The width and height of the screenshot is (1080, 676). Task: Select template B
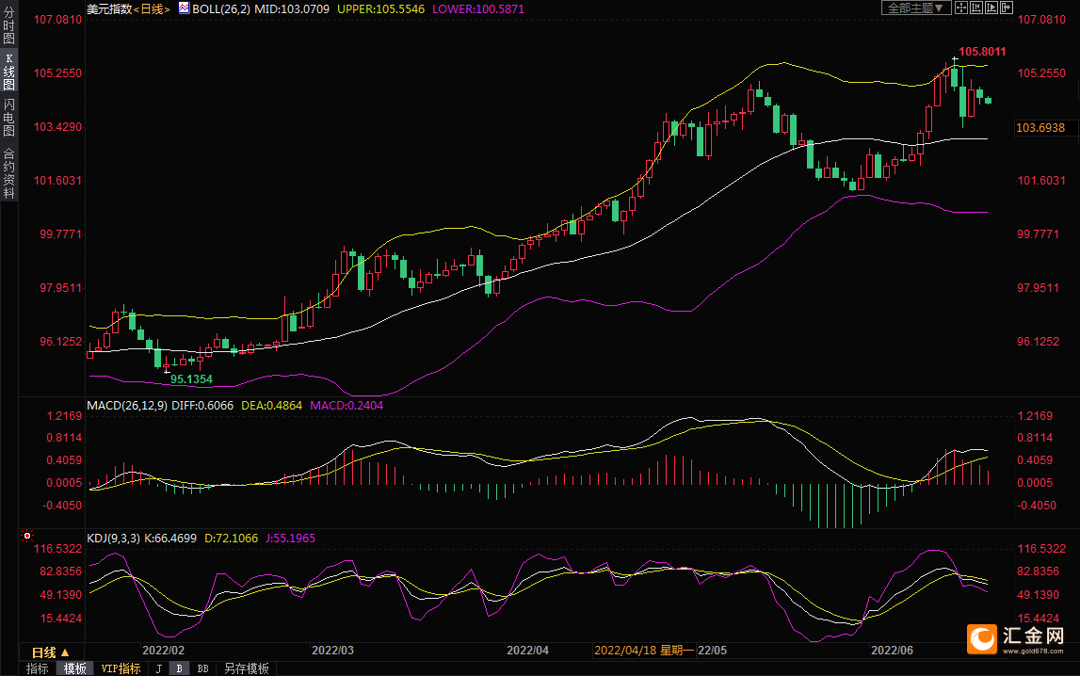[x=179, y=668]
